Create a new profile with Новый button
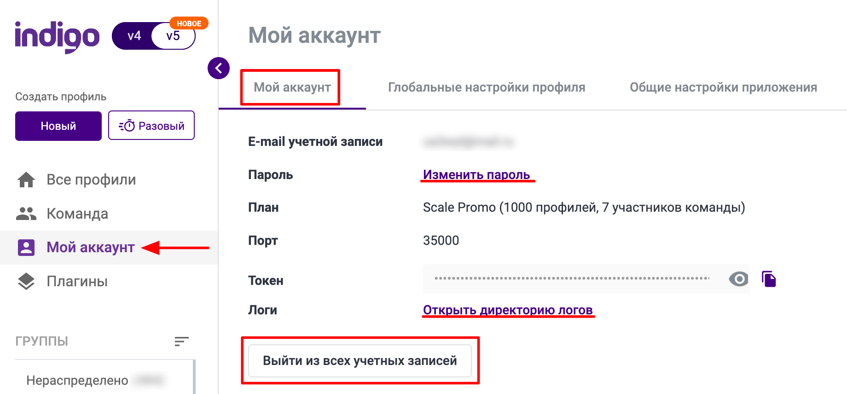This screenshot has height=394, width=847. tap(58, 126)
